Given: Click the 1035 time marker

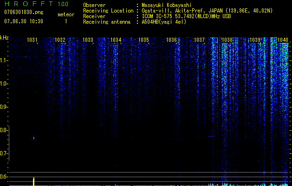Looking at the screenshot, I should (x=143, y=40).
